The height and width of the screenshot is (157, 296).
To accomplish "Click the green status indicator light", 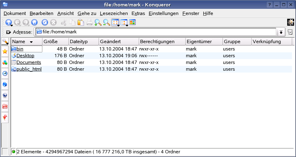I will (13, 151).
